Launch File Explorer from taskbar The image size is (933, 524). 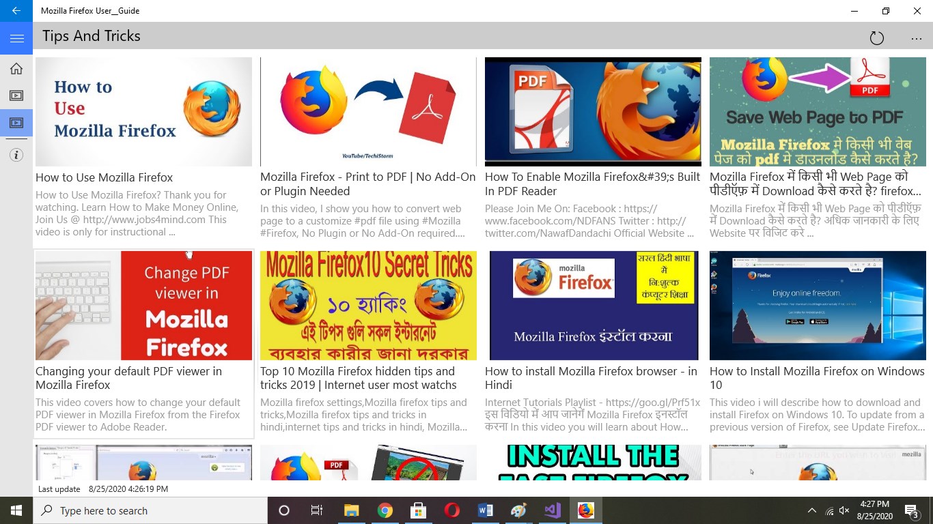351,510
